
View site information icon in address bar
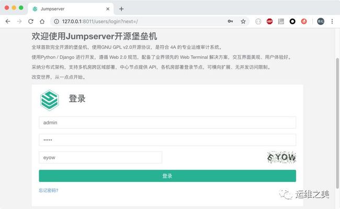tap(56, 21)
